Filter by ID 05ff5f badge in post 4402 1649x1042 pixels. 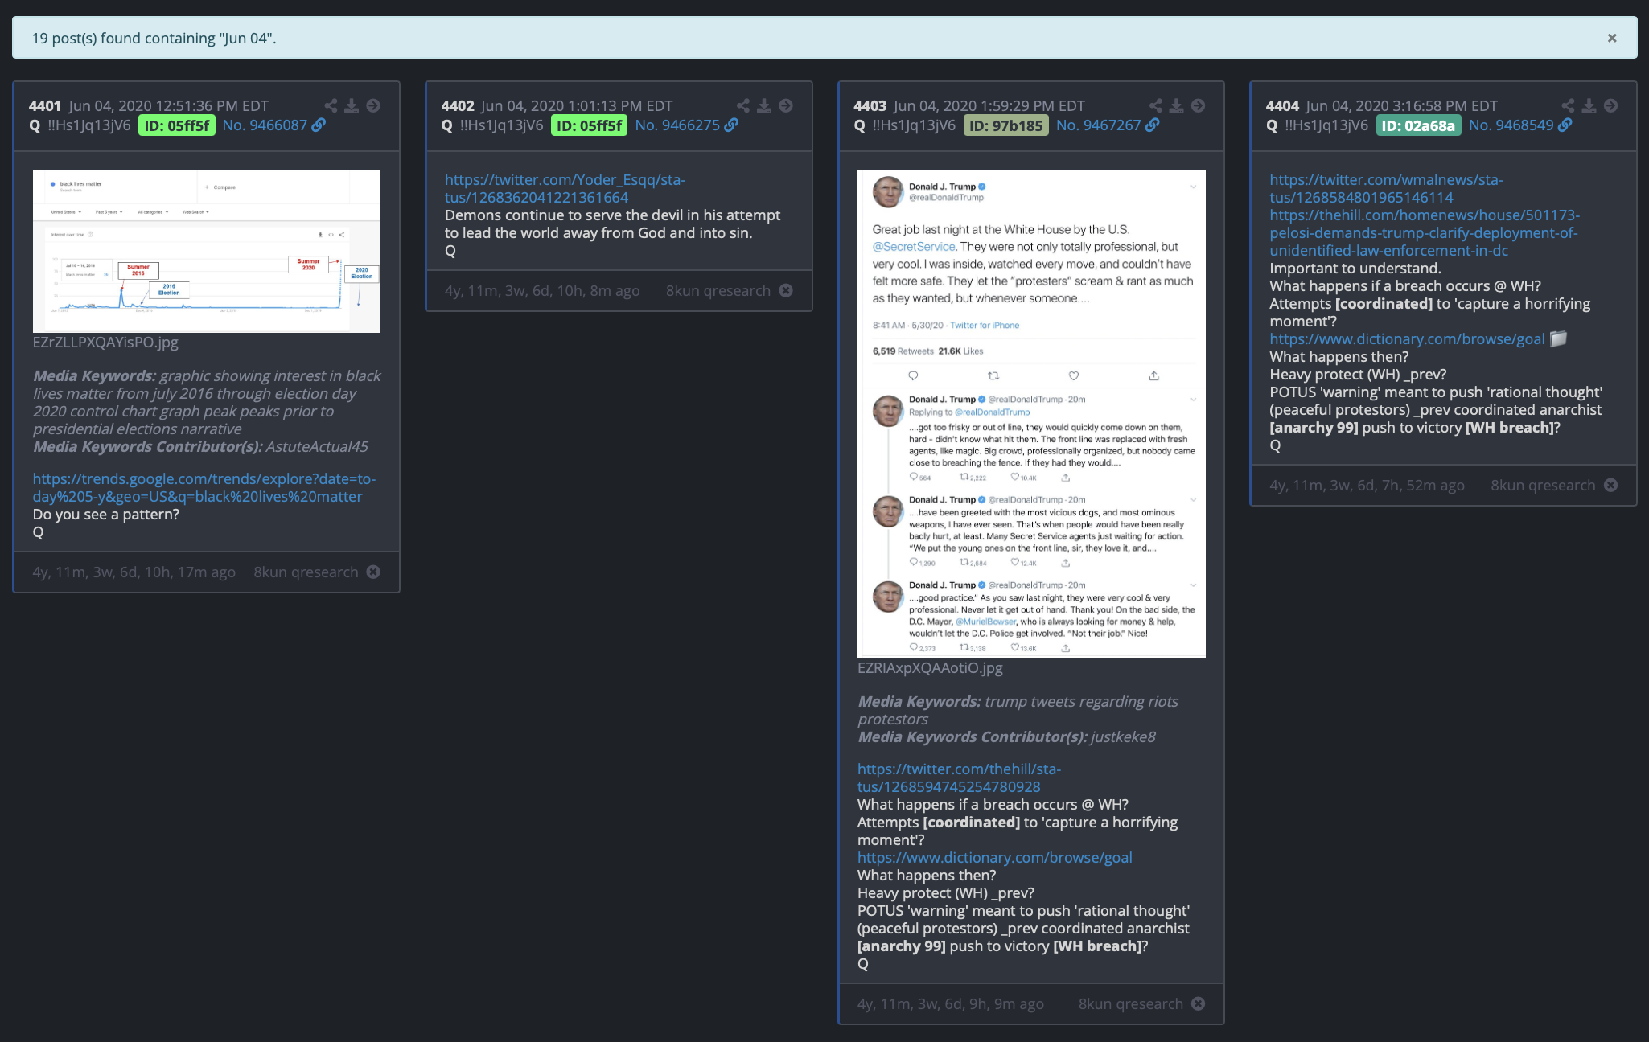[589, 125]
